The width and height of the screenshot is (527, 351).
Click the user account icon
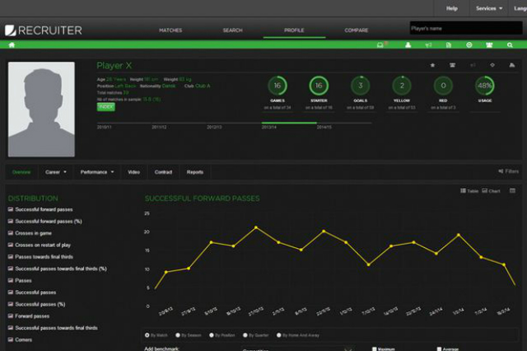point(408,44)
